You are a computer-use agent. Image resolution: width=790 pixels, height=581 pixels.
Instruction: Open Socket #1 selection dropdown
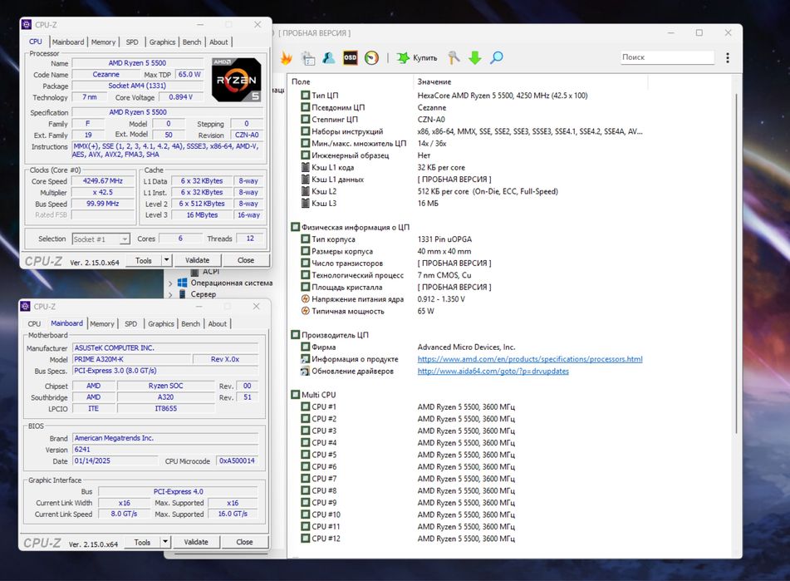pyautogui.click(x=101, y=239)
